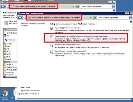
Task: Click 'Программы по умолчанию' breadcrumb in back window
Action: click(26, 6)
